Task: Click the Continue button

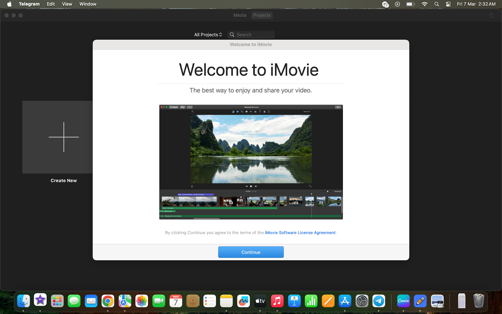Action: (x=251, y=252)
